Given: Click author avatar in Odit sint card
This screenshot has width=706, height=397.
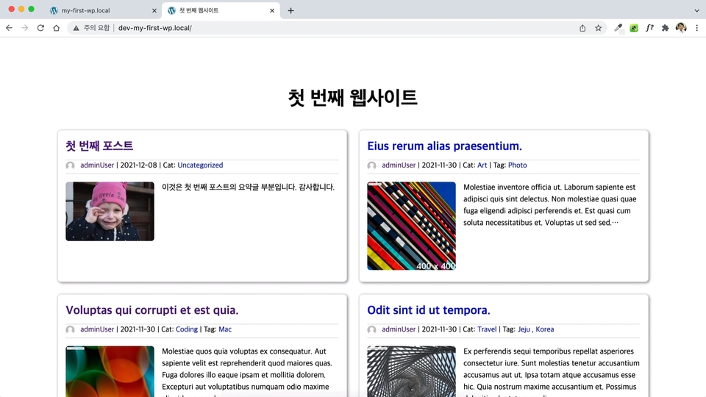Looking at the screenshot, I should pos(372,330).
